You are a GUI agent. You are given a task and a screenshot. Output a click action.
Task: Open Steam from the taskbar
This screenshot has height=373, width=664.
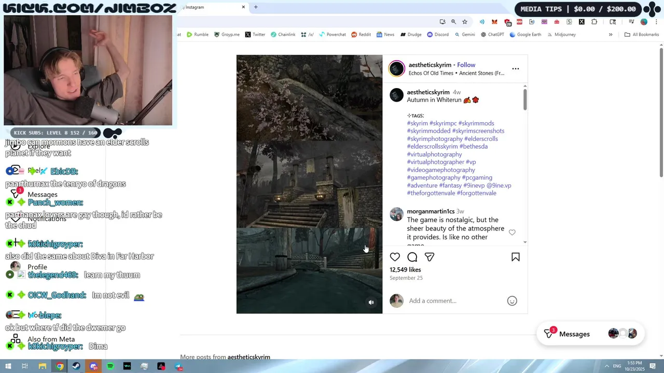[76, 366]
